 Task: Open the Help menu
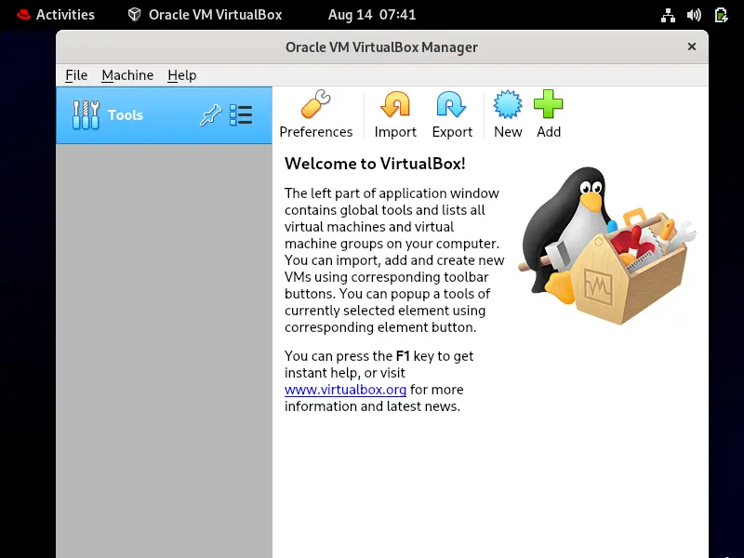tap(181, 75)
